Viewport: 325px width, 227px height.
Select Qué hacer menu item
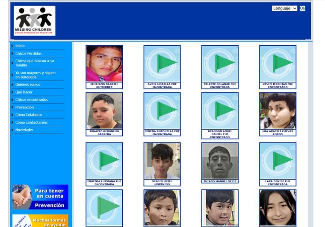point(24,92)
